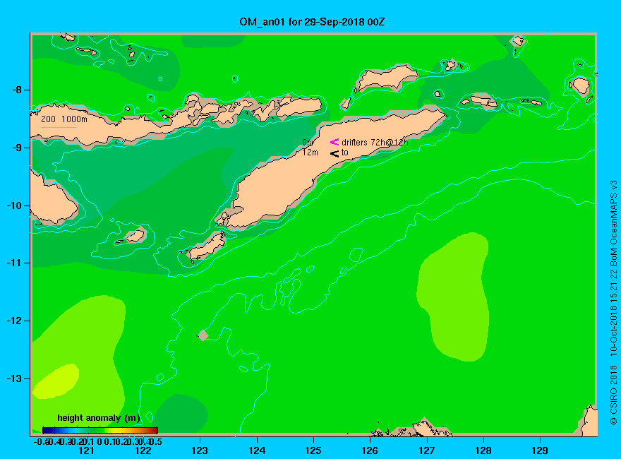
Task: Click the longitude label 121
Action: (x=86, y=451)
